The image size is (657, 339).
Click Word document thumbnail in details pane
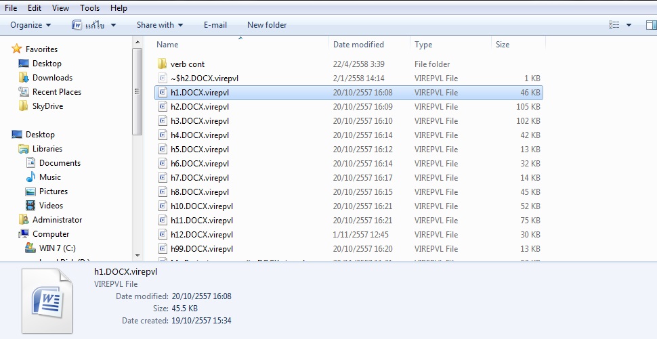click(47, 300)
